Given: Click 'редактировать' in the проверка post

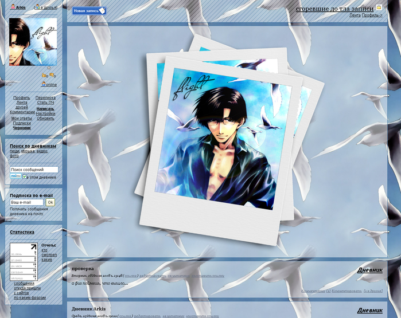Looking at the screenshot, I should tap(153, 276).
